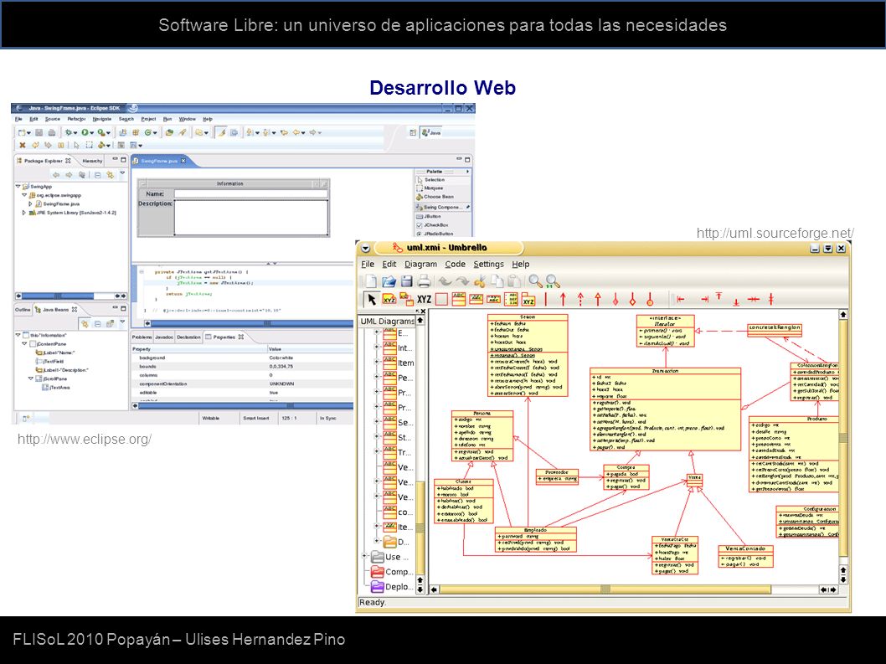Select the XYZ text label tool in Umbrello
Image resolution: width=886 pixels, height=664 pixels.
click(x=424, y=300)
